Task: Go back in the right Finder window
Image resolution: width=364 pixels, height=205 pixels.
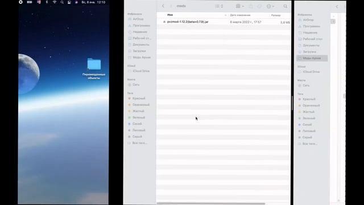Action: point(337,7)
